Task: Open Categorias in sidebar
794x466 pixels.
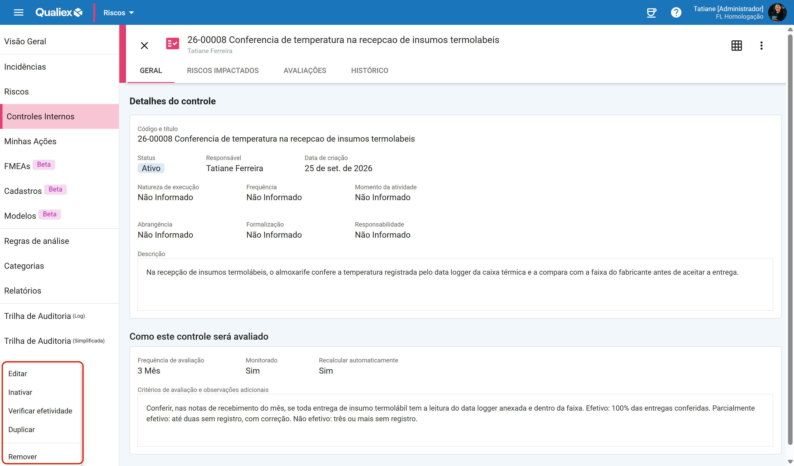Action: pyautogui.click(x=60, y=266)
